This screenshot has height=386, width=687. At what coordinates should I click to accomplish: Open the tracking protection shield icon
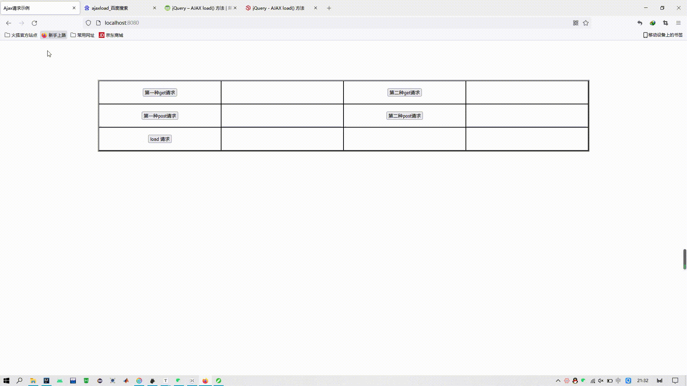pos(88,23)
